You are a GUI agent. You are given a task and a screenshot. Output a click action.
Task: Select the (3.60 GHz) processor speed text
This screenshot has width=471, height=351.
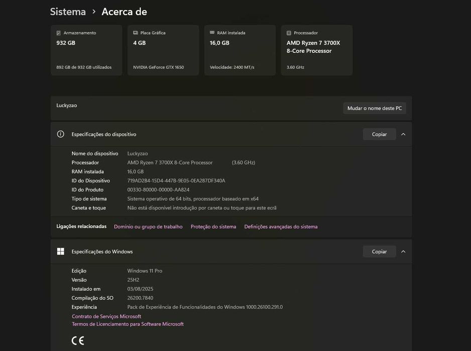click(x=244, y=163)
